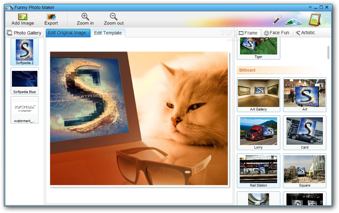
Task: Click the Zoom out magnifier icon
Action: (114, 16)
